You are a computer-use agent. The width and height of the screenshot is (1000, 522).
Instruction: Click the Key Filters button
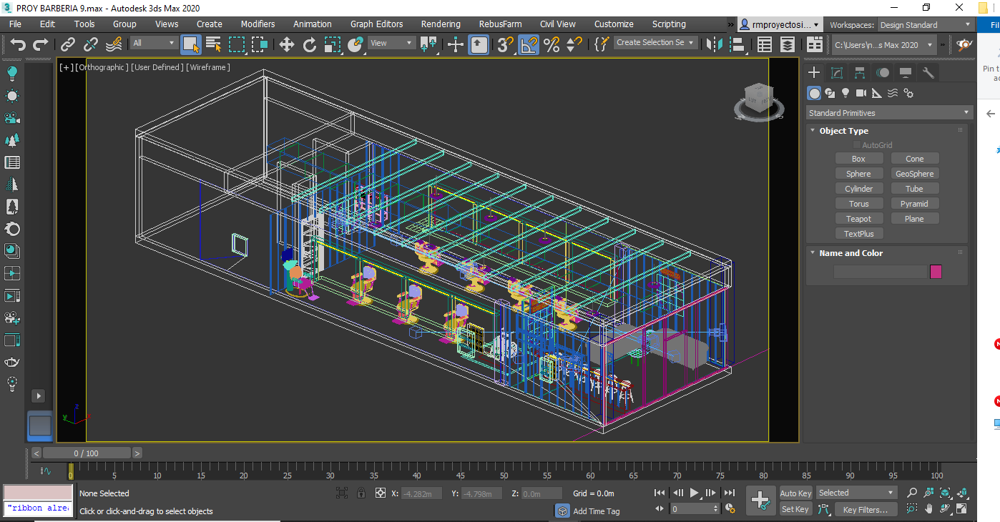865,510
